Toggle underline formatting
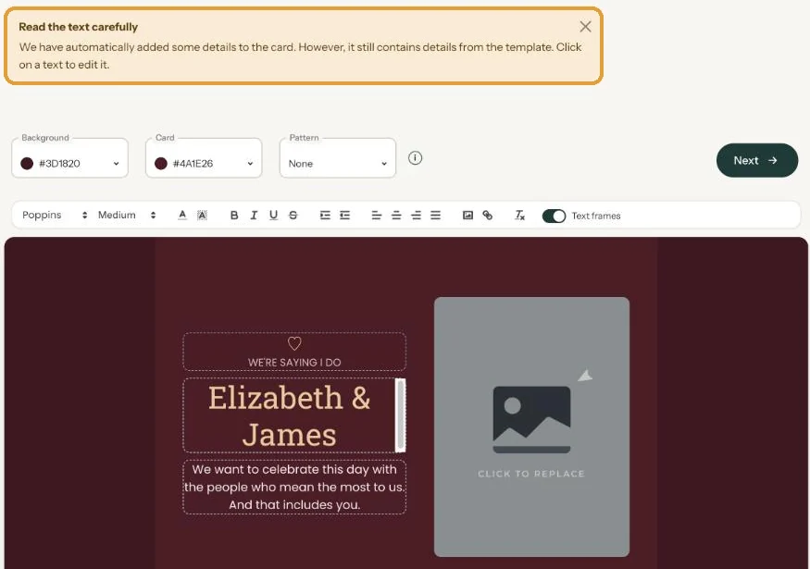Viewport: 810px width, 569px height. [273, 216]
